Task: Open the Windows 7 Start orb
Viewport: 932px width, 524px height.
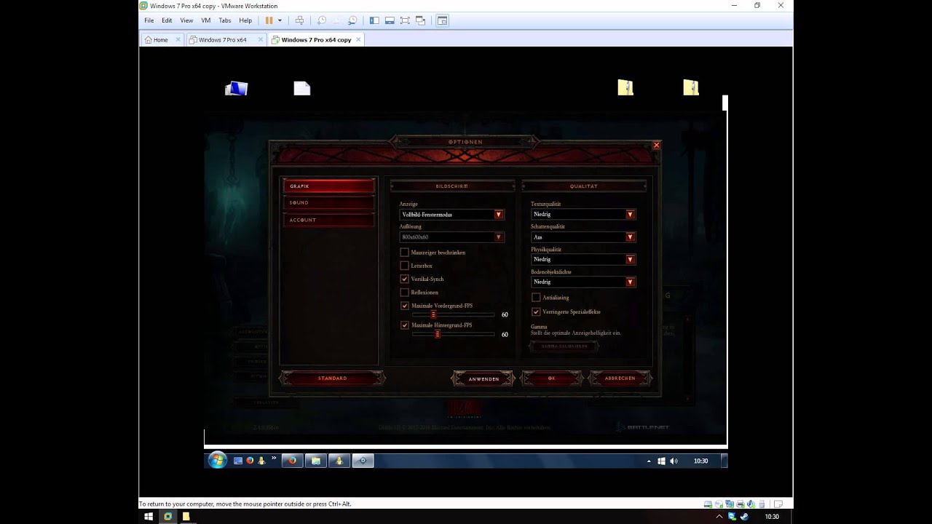Action: pos(217,460)
